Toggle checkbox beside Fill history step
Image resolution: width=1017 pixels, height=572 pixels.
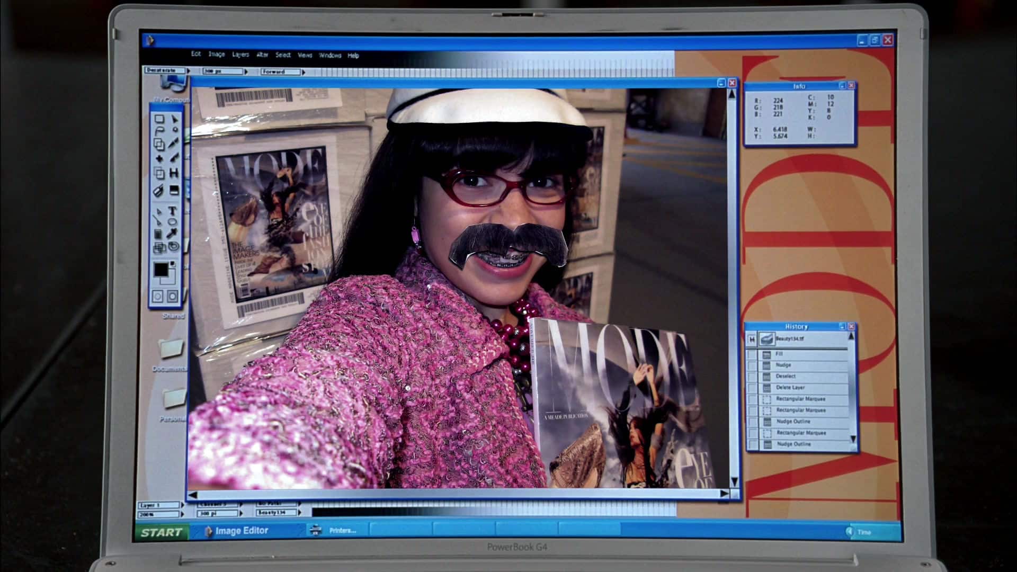click(x=752, y=354)
